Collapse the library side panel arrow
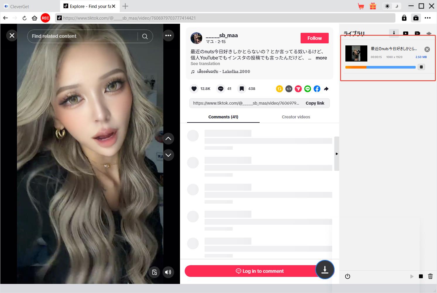Viewport: 437px width, 293px height. 337,154
